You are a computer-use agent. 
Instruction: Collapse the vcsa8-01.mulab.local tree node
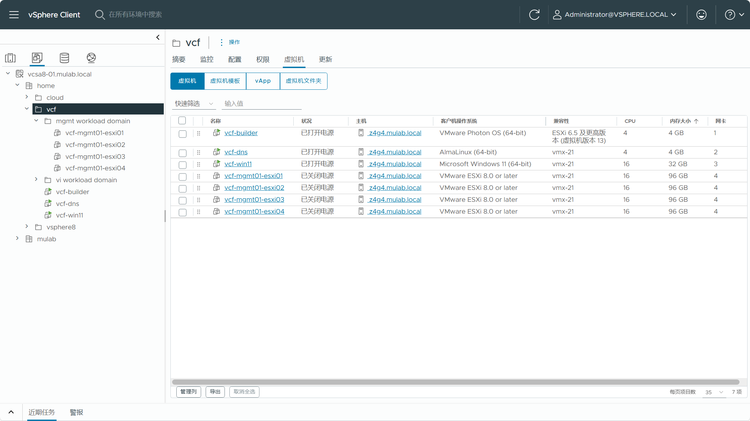8,74
